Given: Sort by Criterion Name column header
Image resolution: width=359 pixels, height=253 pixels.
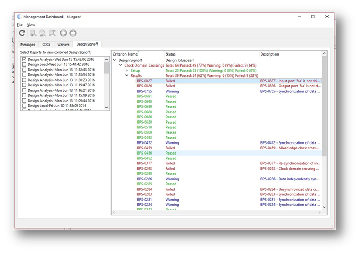Looking at the screenshot, I should pos(138,54).
